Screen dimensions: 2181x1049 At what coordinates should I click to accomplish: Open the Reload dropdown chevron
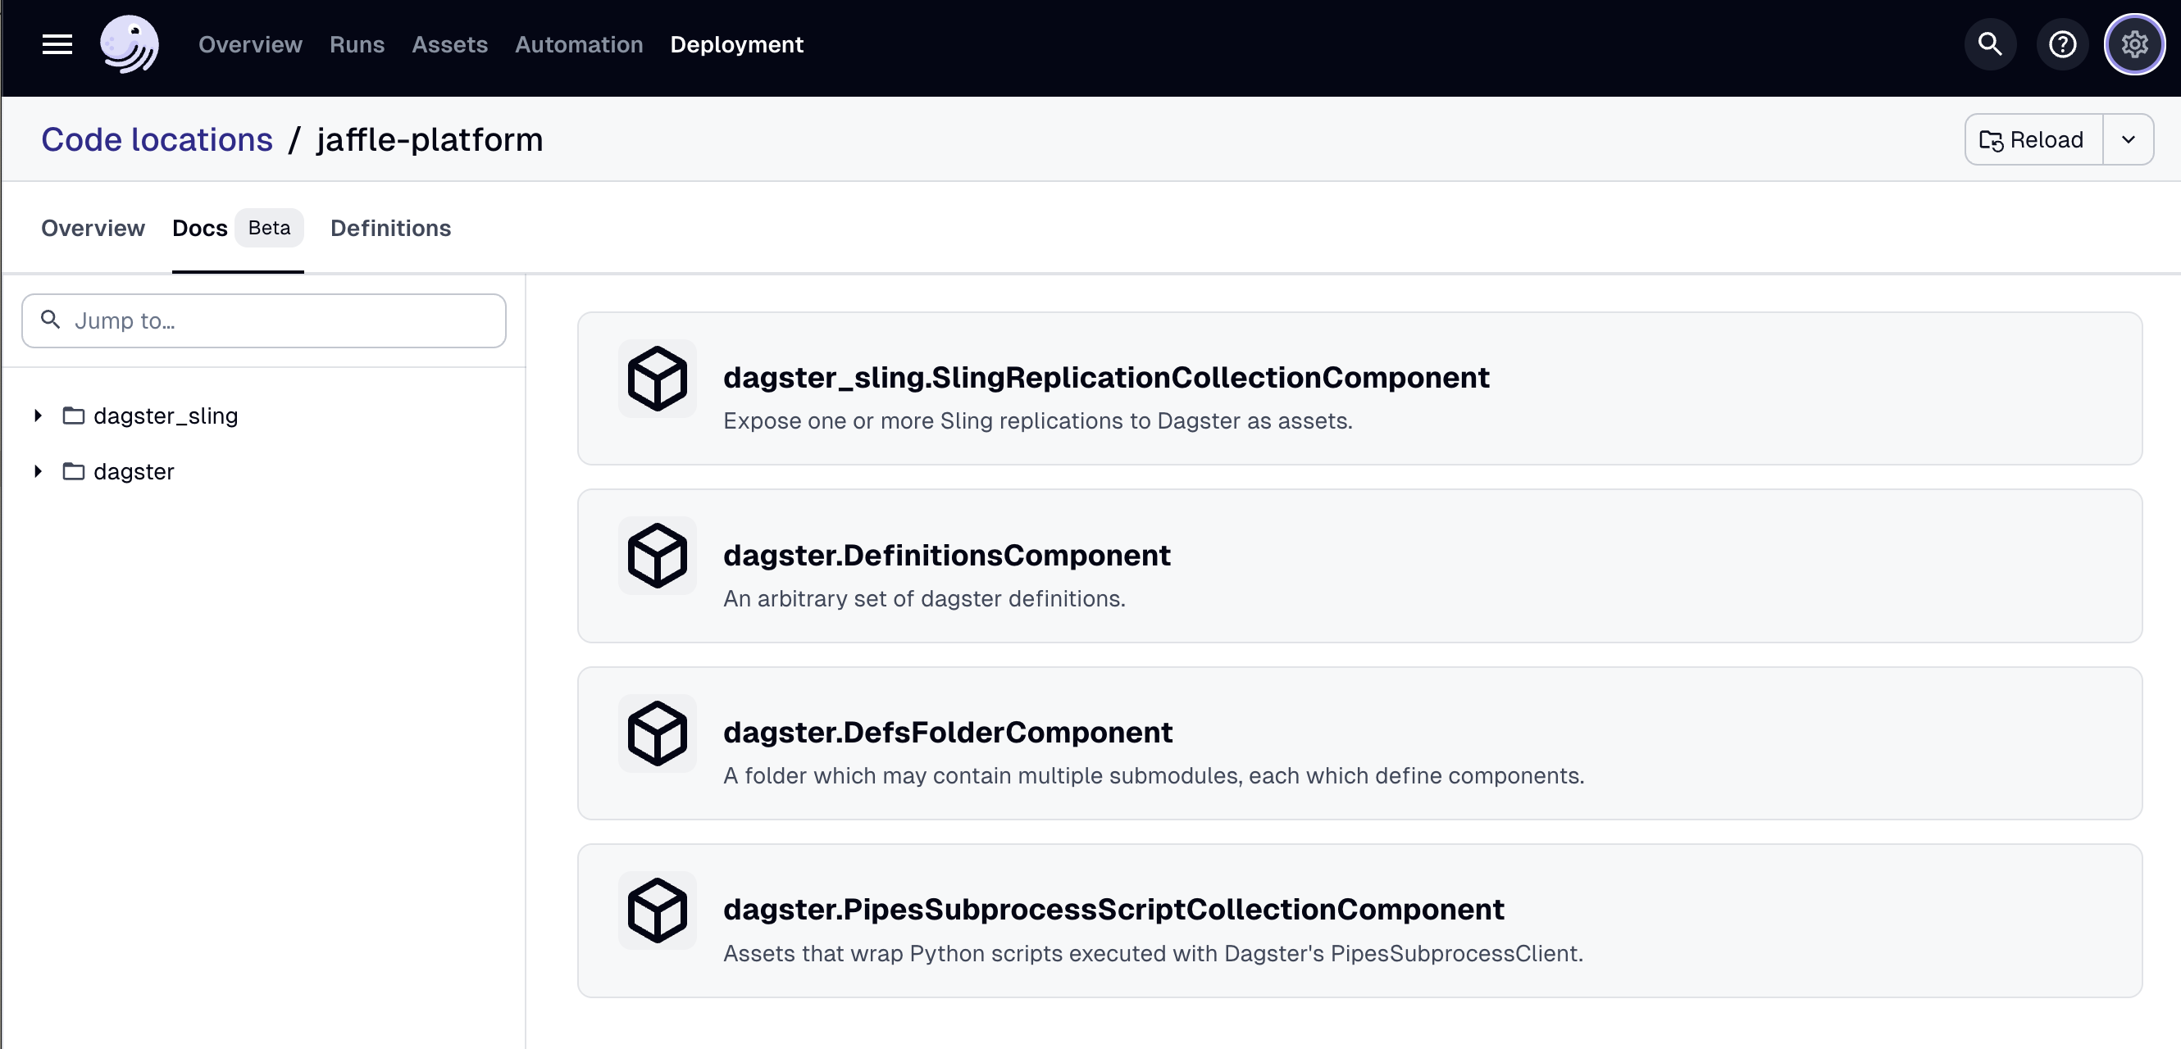coord(2129,139)
